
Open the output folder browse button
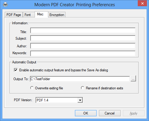pyautogui.click(x=133, y=79)
